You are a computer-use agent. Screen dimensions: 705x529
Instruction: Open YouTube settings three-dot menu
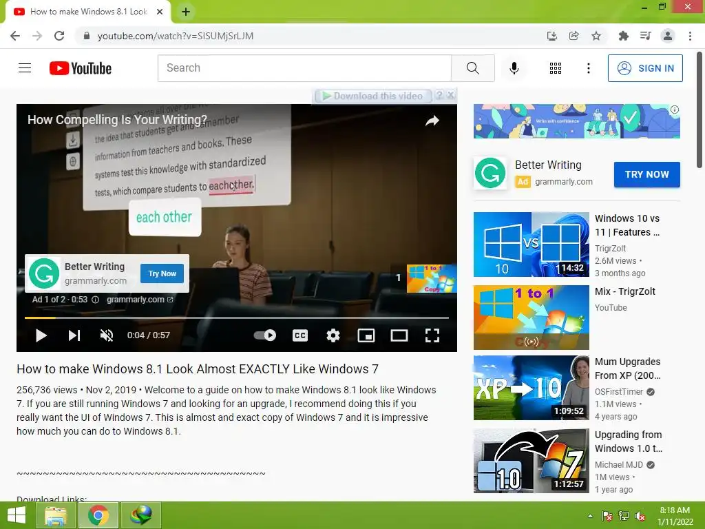pyautogui.click(x=588, y=68)
